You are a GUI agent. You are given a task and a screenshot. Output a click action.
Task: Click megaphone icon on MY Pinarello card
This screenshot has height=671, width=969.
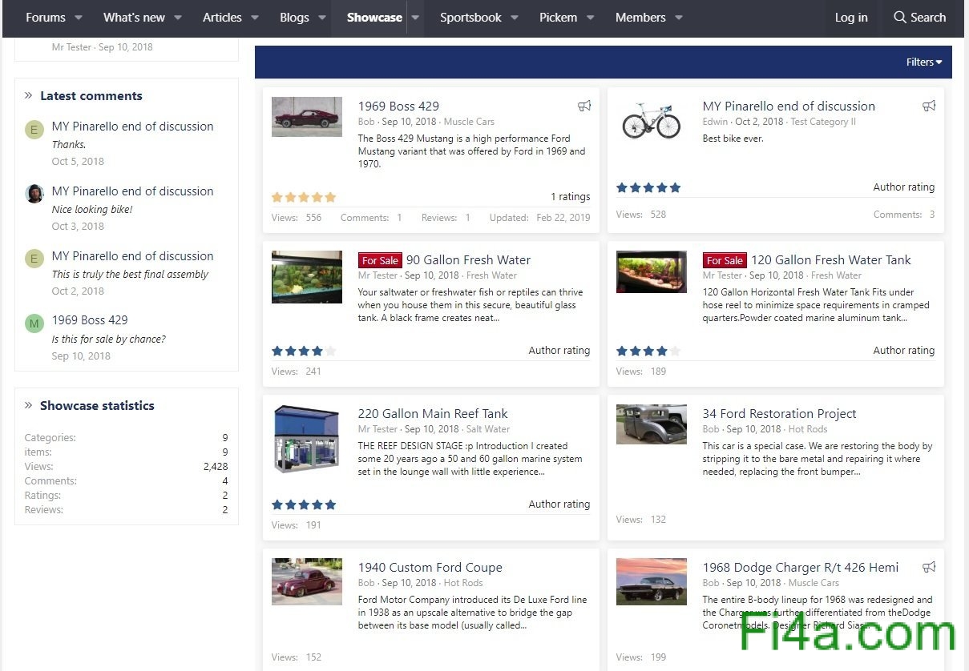tap(929, 106)
